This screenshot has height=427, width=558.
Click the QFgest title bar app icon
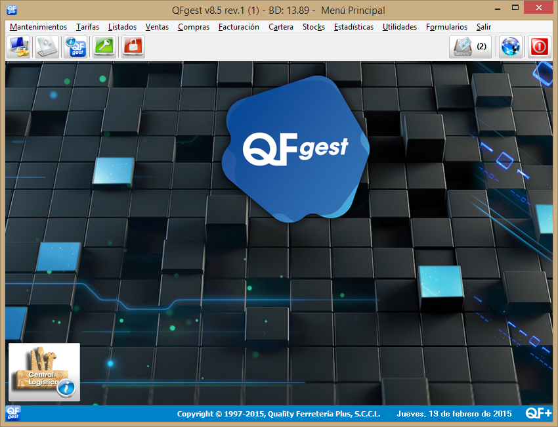coord(12,10)
